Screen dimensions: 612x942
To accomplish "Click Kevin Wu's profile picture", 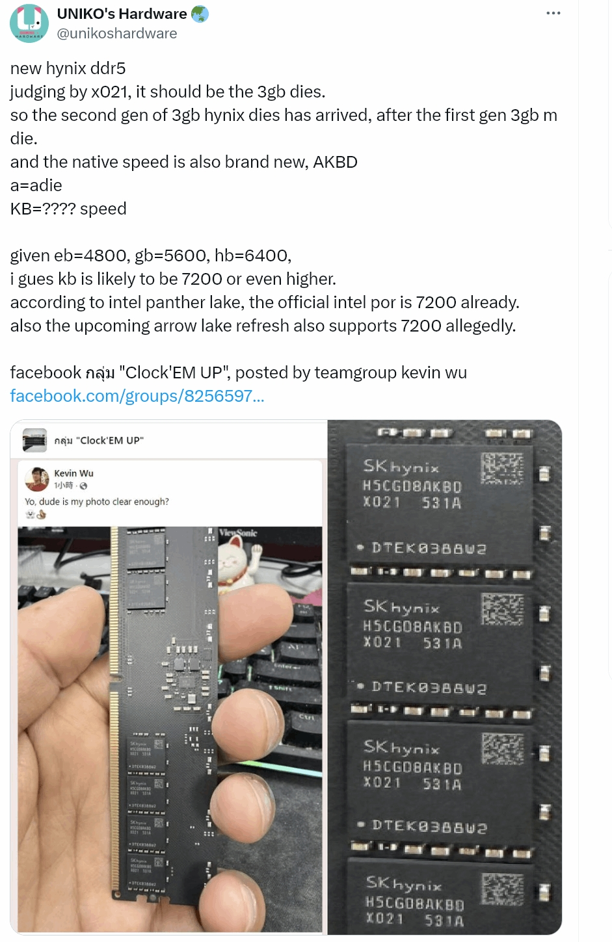I will tap(37, 478).
